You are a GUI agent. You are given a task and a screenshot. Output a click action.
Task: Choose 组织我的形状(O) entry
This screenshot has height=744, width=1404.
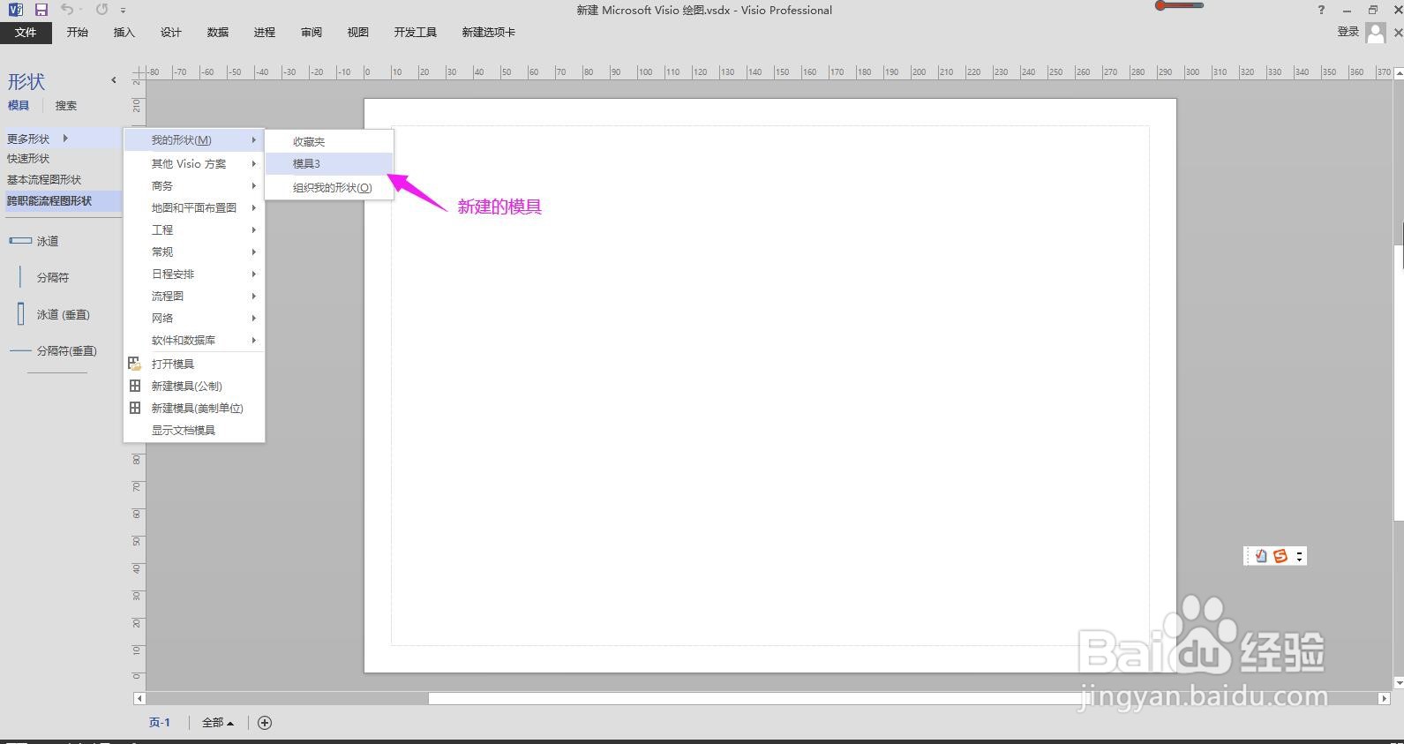coord(329,187)
